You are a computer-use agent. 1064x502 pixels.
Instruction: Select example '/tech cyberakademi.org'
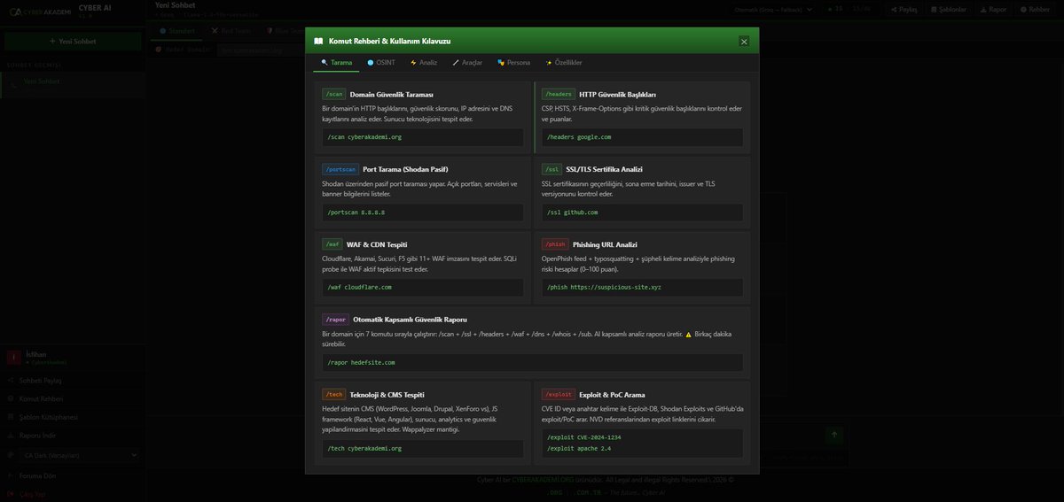click(423, 449)
